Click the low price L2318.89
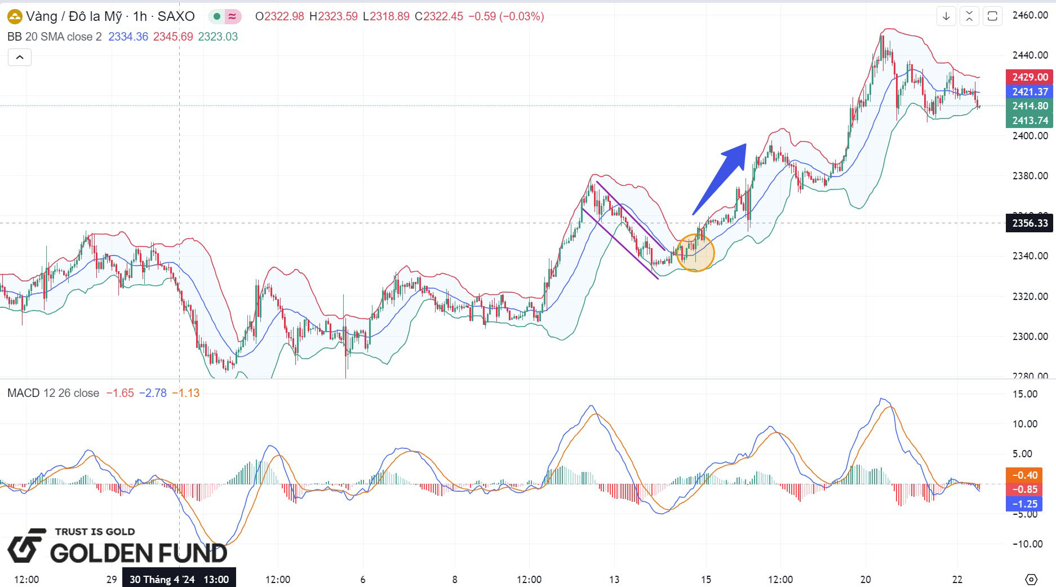Viewport: 1056px width, 587px height. click(x=386, y=16)
